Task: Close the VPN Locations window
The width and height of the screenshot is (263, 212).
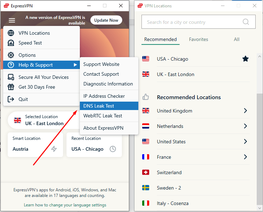Action: click(255, 6)
